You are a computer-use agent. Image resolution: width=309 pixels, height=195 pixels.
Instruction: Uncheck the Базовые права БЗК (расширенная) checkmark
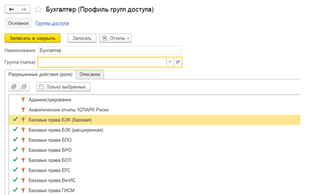[x=15, y=129]
